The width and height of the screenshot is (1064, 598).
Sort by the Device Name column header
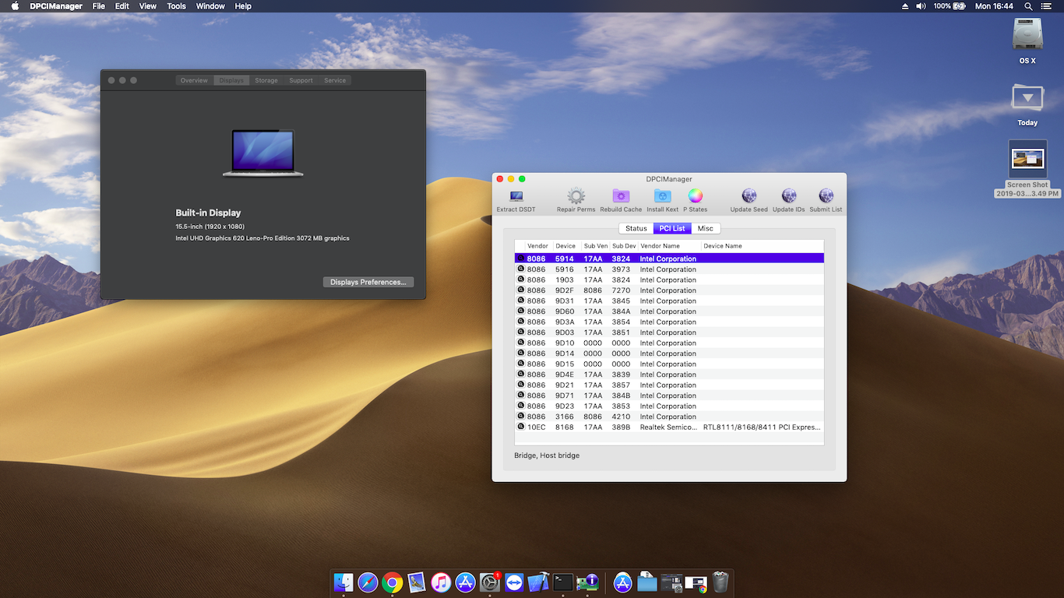762,246
